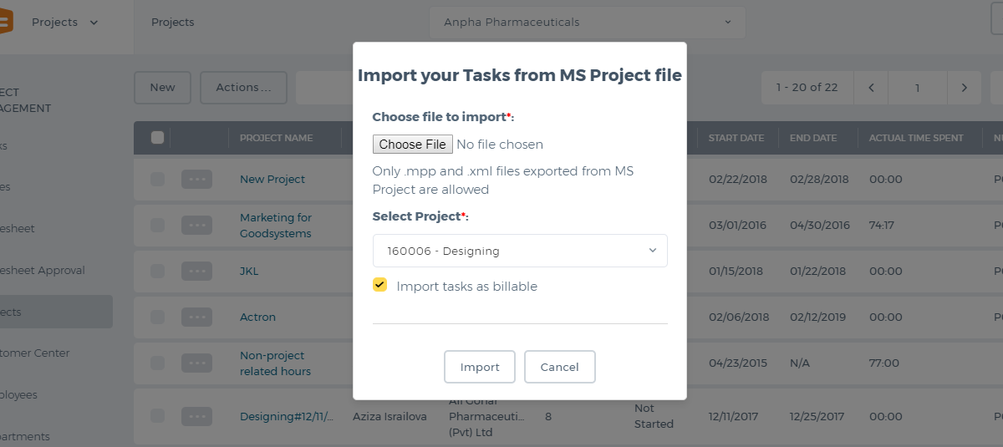
Task: Go to next page arrow
Action: click(x=965, y=88)
